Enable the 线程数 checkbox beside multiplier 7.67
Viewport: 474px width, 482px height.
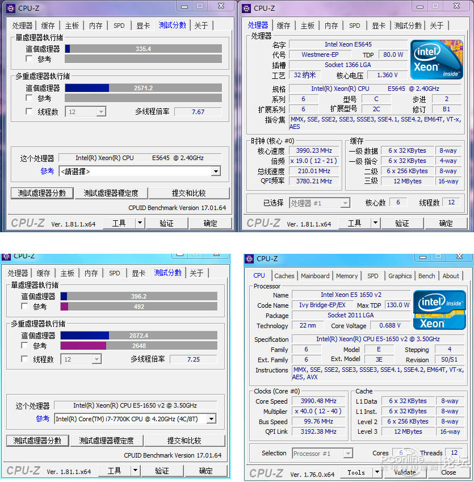tap(29, 111)
